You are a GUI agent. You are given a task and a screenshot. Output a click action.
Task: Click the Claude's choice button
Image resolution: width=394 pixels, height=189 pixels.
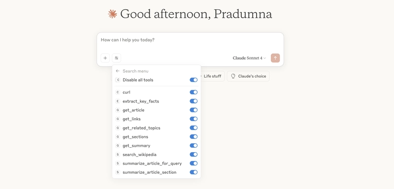(x=248, y=76)
